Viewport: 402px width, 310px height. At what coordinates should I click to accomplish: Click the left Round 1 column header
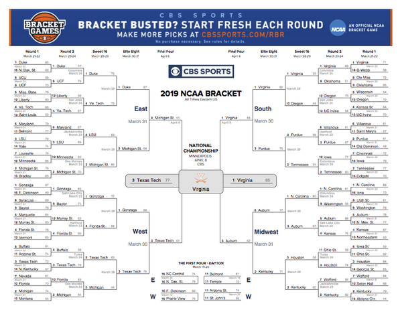pyautogui.click(x=32, y=52)
